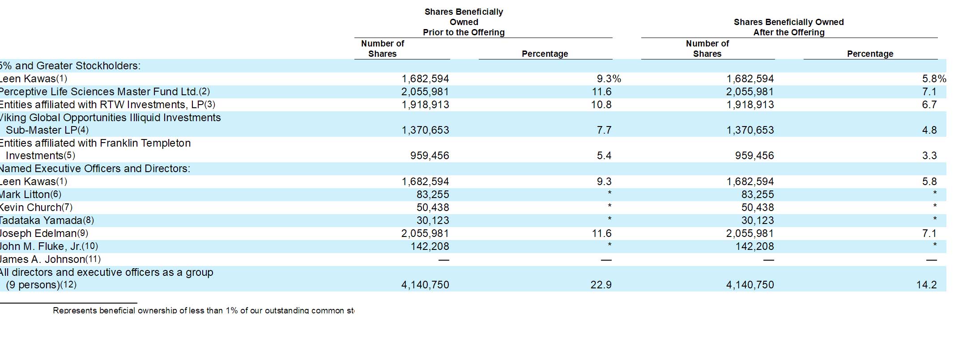Click "Perceptive Life Sciences Master Fund Ltd.(2)" row name

point(104,92)
